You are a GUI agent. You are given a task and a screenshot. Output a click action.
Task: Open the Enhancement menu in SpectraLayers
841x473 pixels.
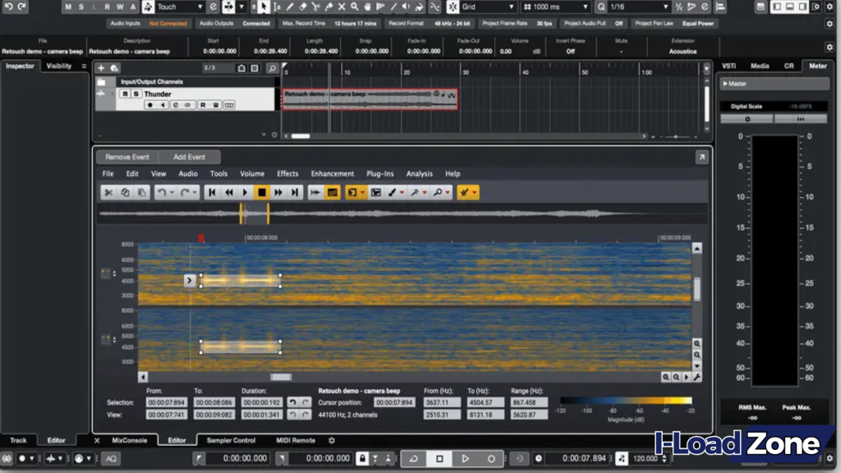[332, 173]
